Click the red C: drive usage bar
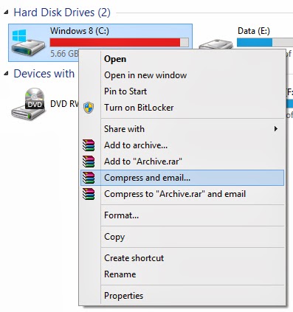The image size is (293, 312). [120, 42]
